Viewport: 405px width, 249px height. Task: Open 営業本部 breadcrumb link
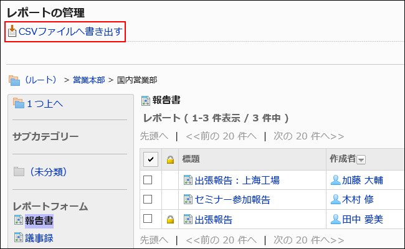[89, 80]
